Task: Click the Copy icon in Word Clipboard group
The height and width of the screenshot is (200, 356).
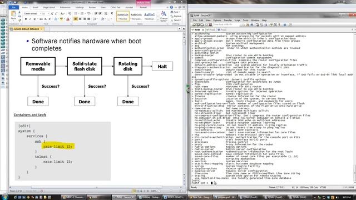Action: click(x=19, y=16)
